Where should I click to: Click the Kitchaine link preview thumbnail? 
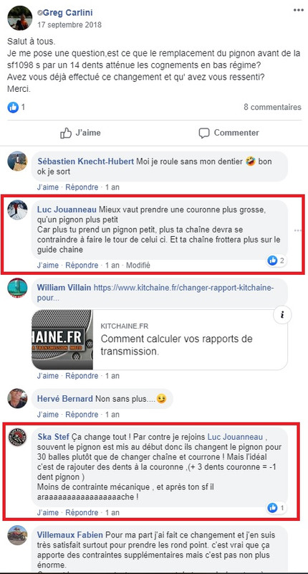62,339
